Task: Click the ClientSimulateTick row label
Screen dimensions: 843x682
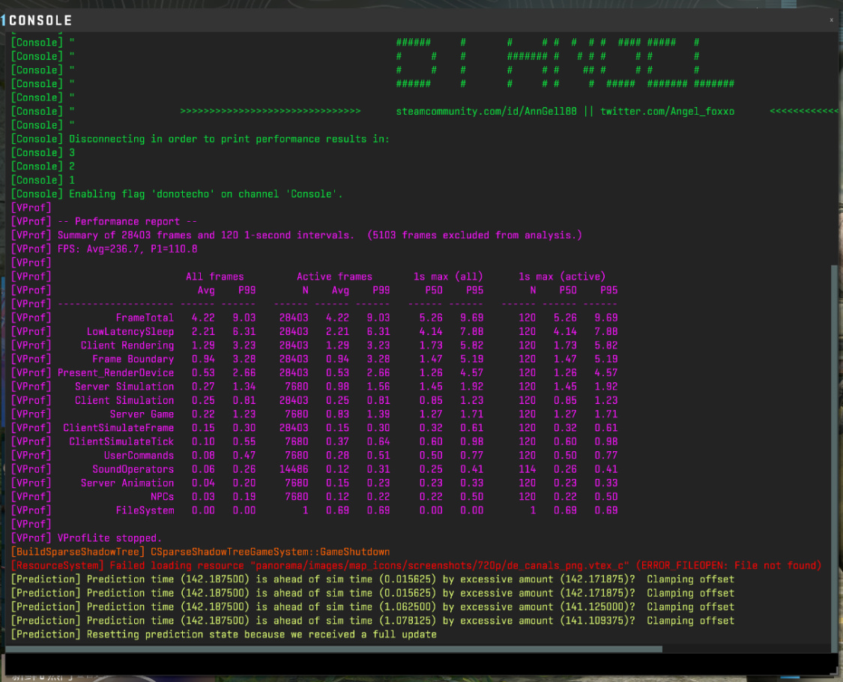Action: click(121, 441)
